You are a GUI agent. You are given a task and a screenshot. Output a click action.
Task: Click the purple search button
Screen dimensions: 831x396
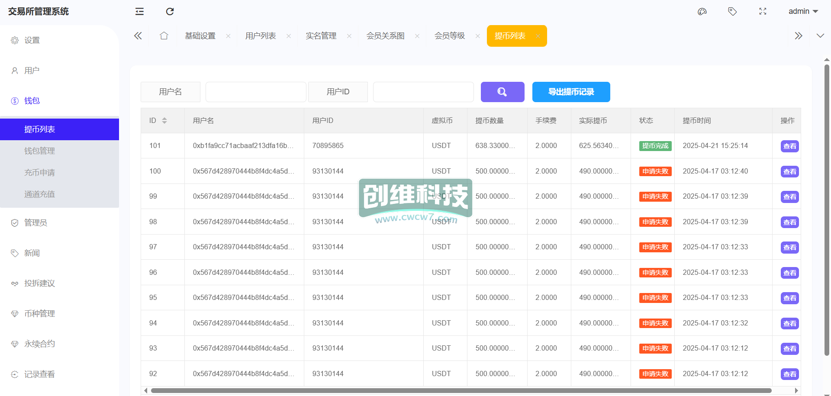click(502, 92)
